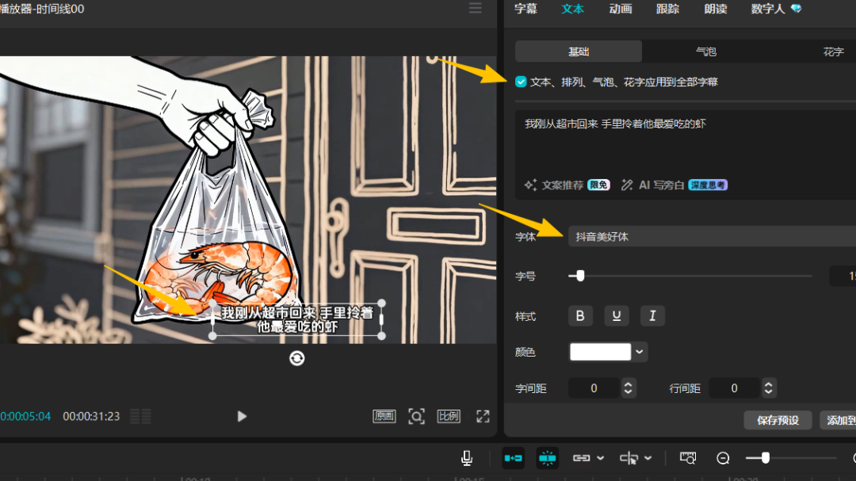Click the rotate handle below subtitle box
The height and width of the screenshot is (481, 856).
[297, 358]
